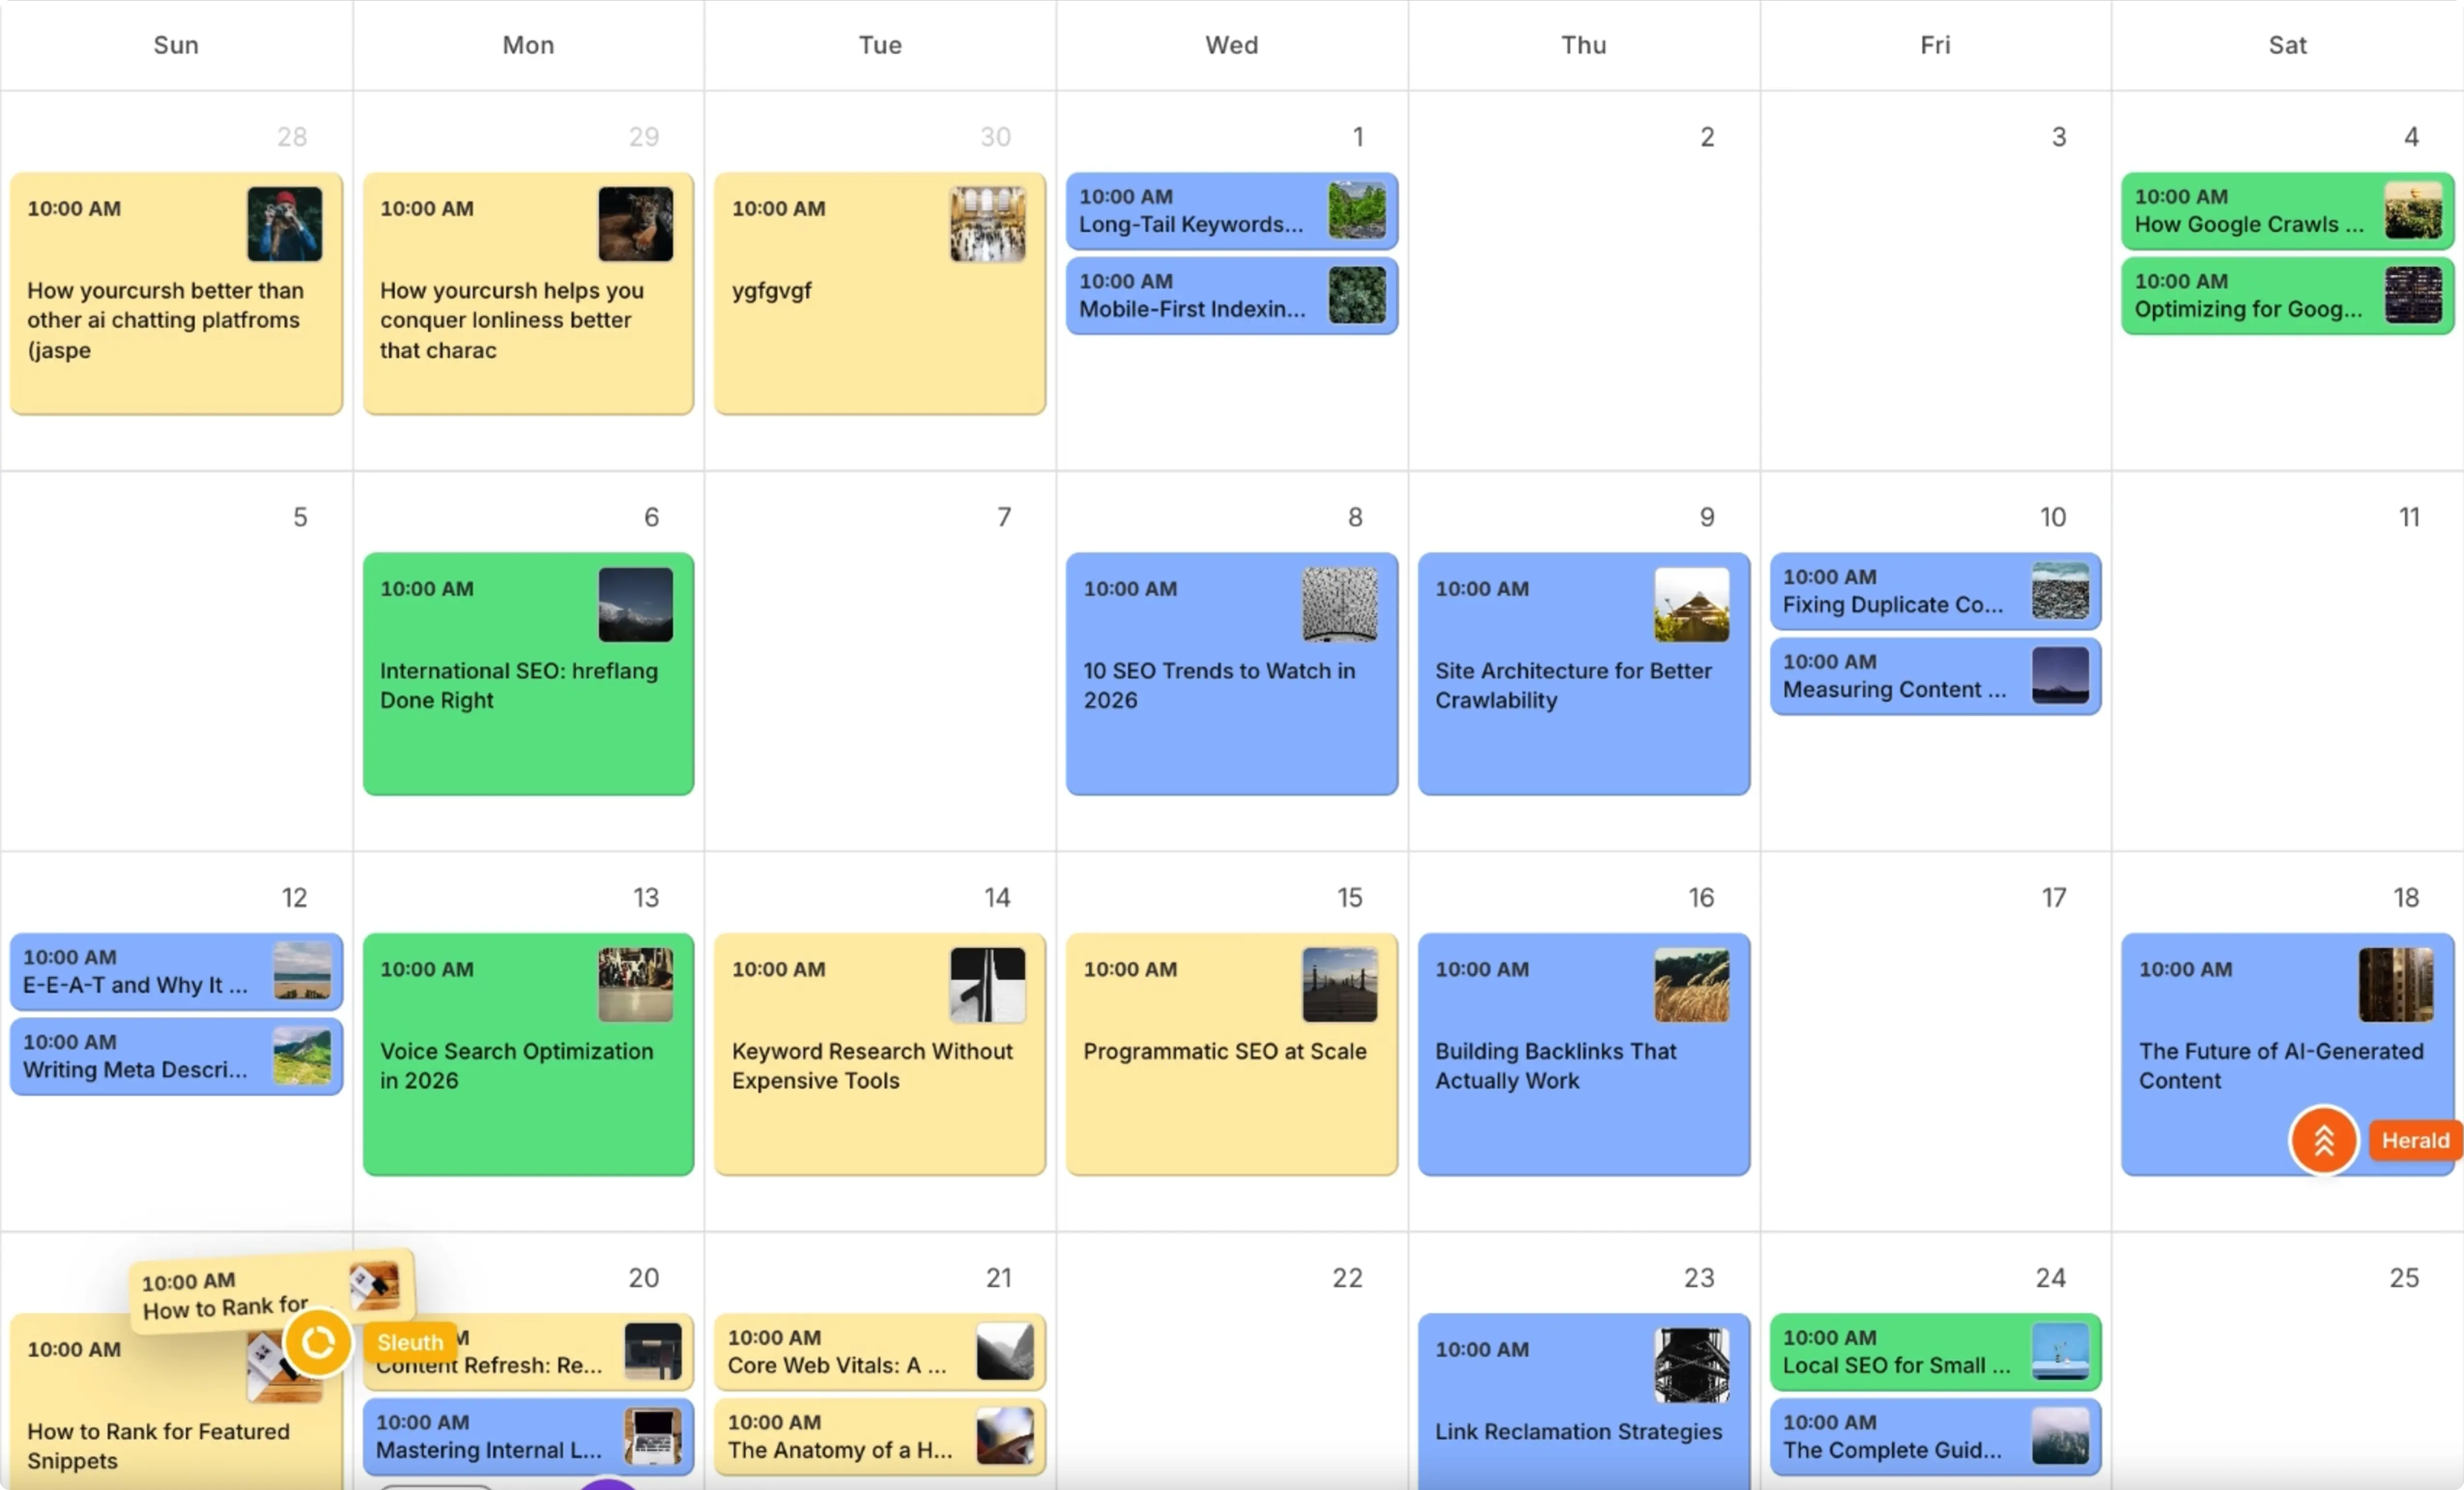Select the 'Long-Tail Keywords...' event
This screenshot has width=2464, height=1490.
click(1232, 211)
